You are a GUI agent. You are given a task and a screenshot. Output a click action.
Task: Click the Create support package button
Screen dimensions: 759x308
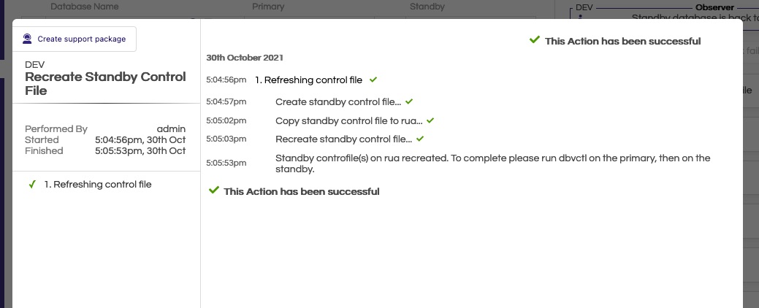(x=74, y=39)
